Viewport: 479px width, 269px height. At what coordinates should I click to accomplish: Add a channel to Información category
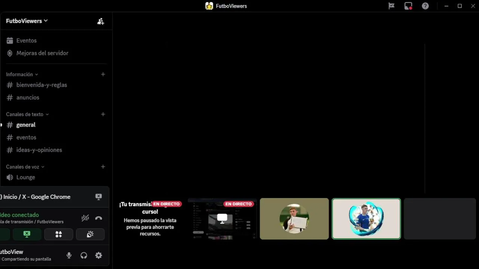click(x=103, y=74)
